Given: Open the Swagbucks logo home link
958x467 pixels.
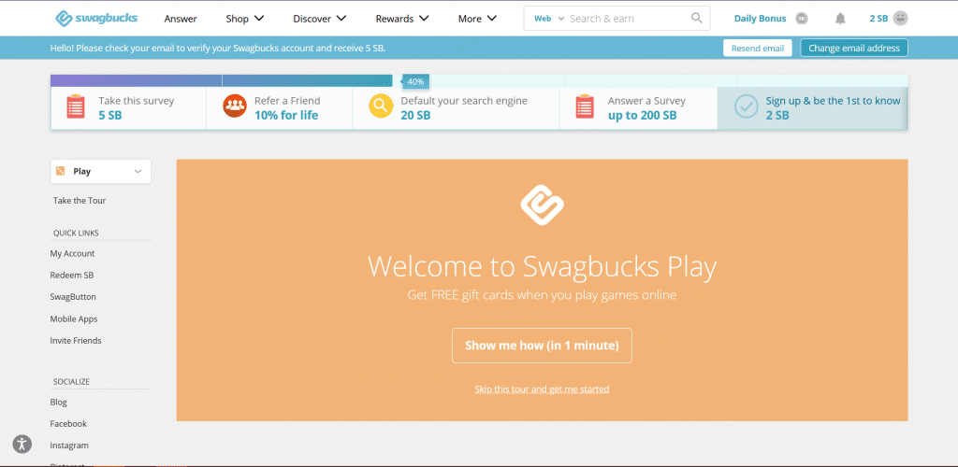Looking at the screenshot, I should point(96,19).
